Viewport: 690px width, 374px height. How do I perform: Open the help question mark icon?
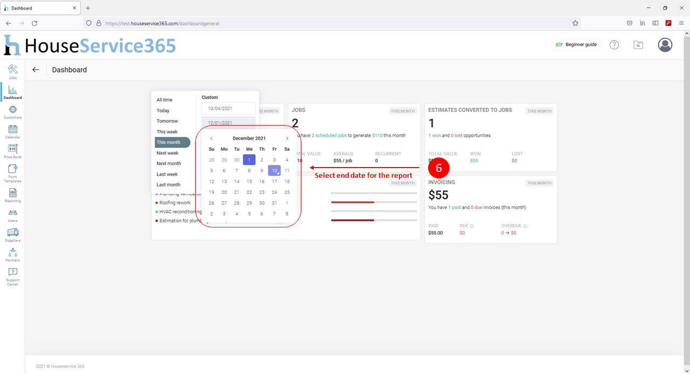(614, 45)
